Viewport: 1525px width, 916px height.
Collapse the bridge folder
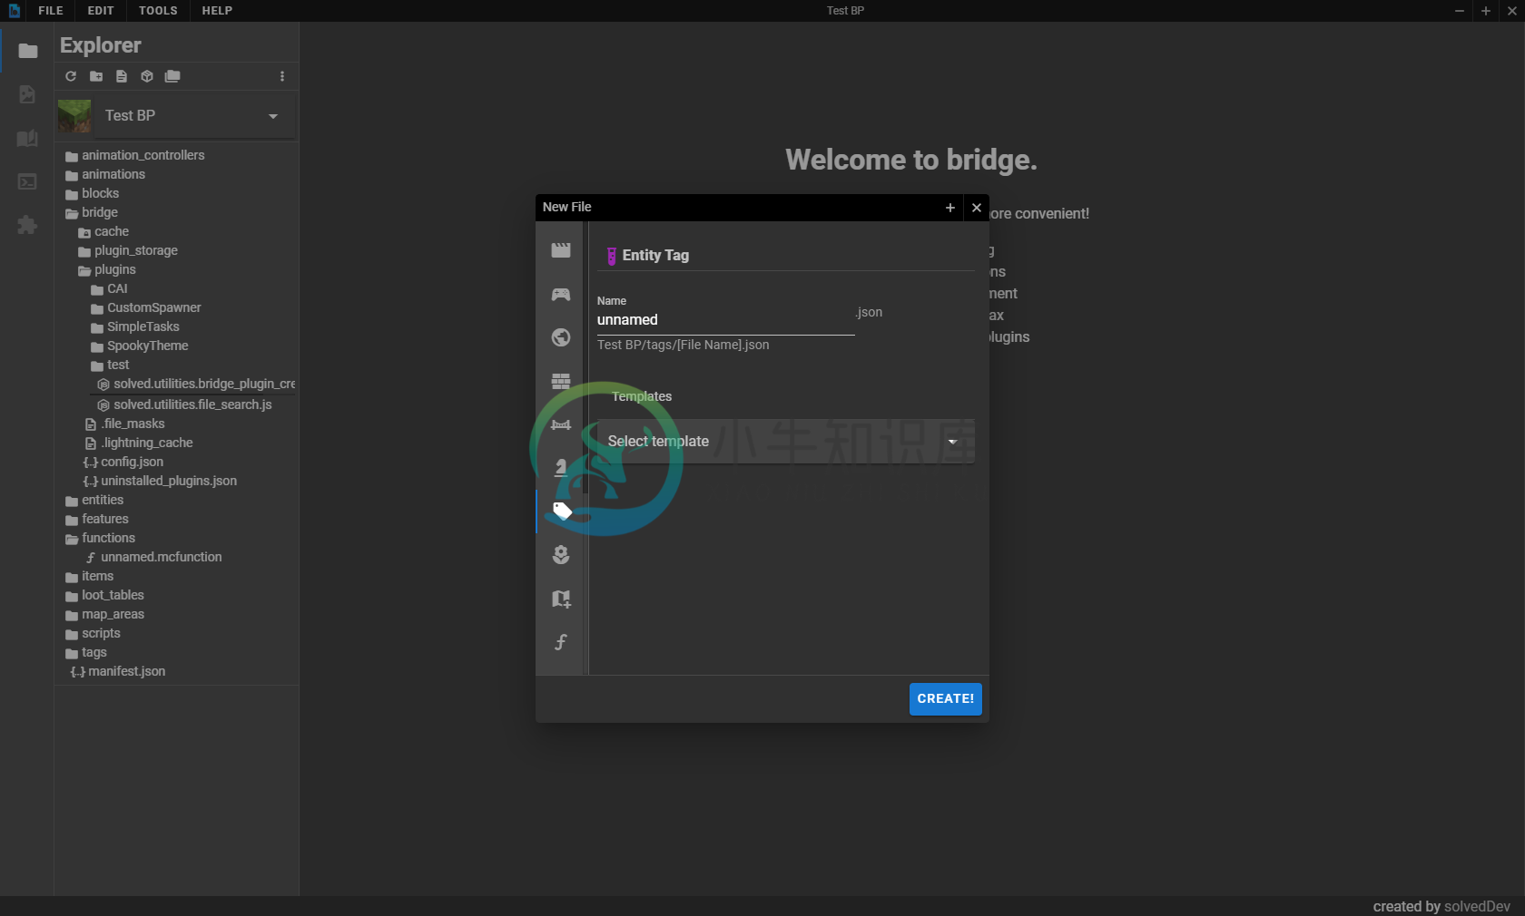[x=92, y=212]
